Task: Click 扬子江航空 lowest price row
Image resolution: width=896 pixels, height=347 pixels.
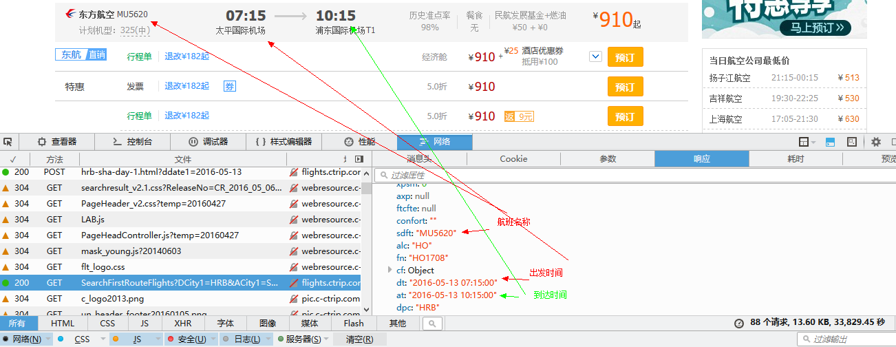Action: point(784,78)
